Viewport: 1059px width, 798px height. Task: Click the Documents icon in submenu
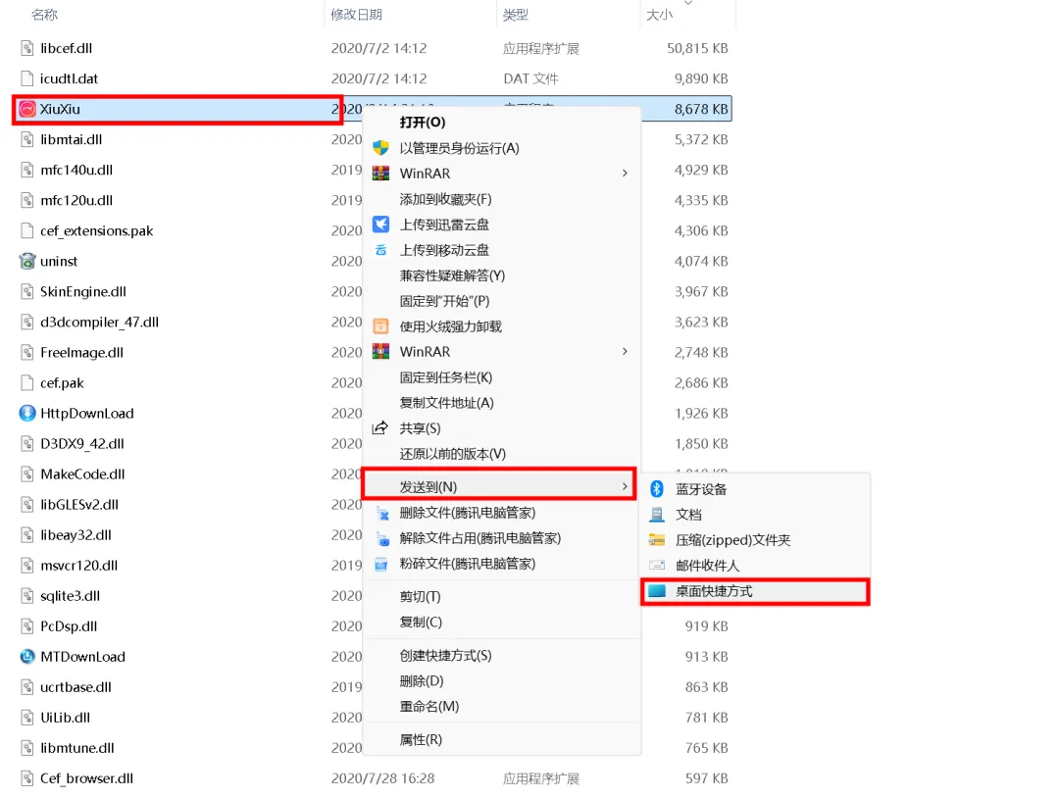click(656, 515)
